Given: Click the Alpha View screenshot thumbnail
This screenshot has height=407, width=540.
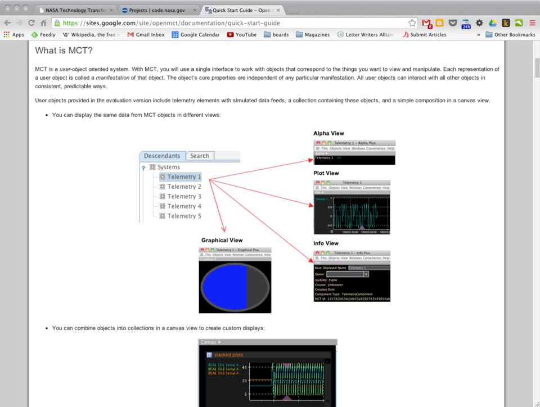Looking at the screenshot, I should point(354,152).
